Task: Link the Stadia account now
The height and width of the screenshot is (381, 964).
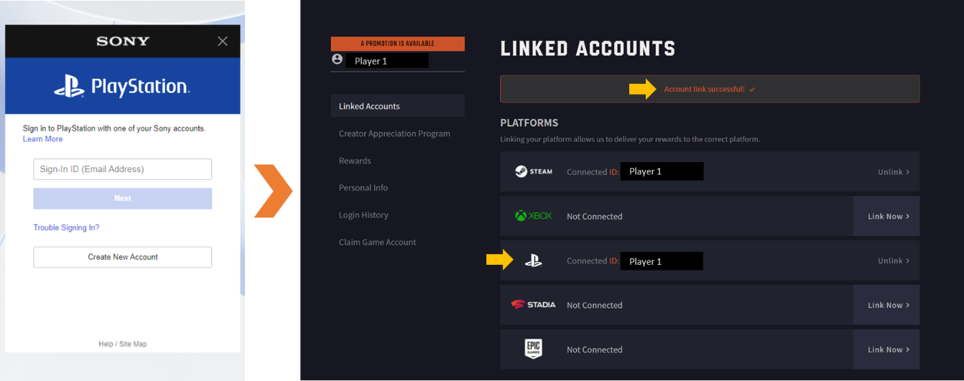Action: click(x=888, y=306)
